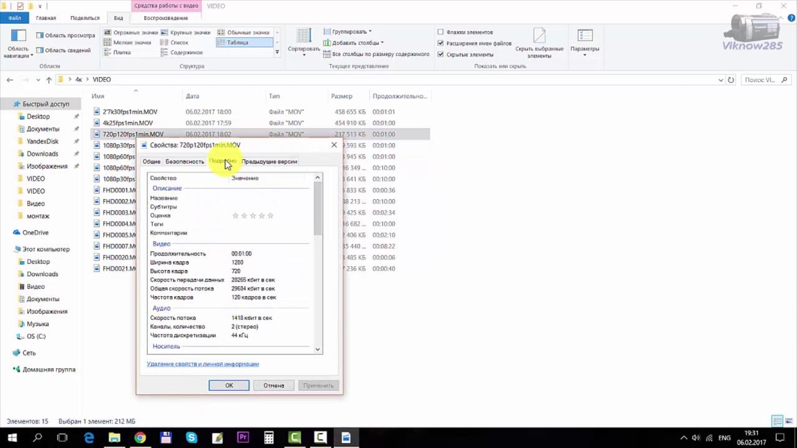The width and height of the screenshot is (797, 448).
Task: Open Skype from the taskbar
Action: pyautogui.click(x=192, y=437)
